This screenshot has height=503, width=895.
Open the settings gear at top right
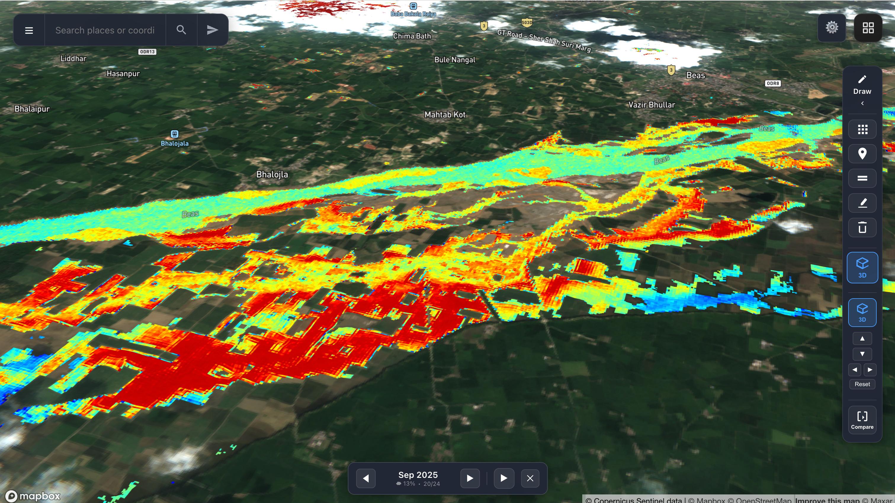831,28
